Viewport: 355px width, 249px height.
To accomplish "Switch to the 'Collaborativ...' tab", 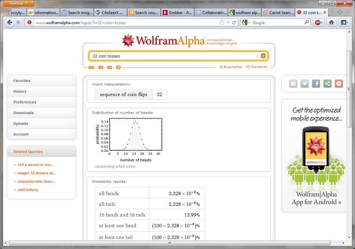I will pyautogui.click(x=211, y=13).
